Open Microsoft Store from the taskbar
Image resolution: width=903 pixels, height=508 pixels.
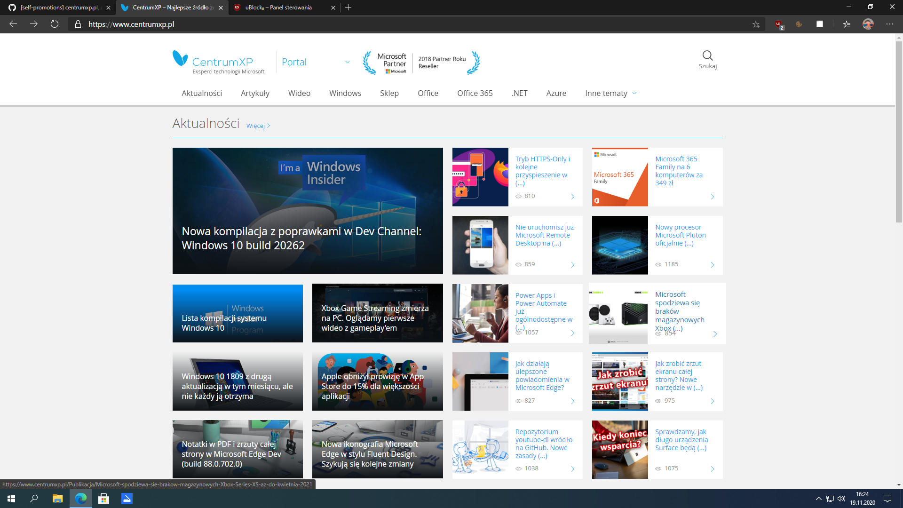click(103, 499)
